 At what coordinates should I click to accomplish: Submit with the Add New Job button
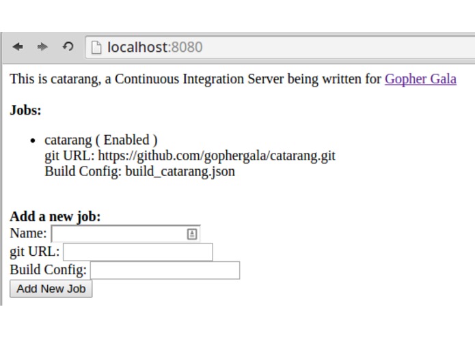pyautogui.click(x=51, y=289)
